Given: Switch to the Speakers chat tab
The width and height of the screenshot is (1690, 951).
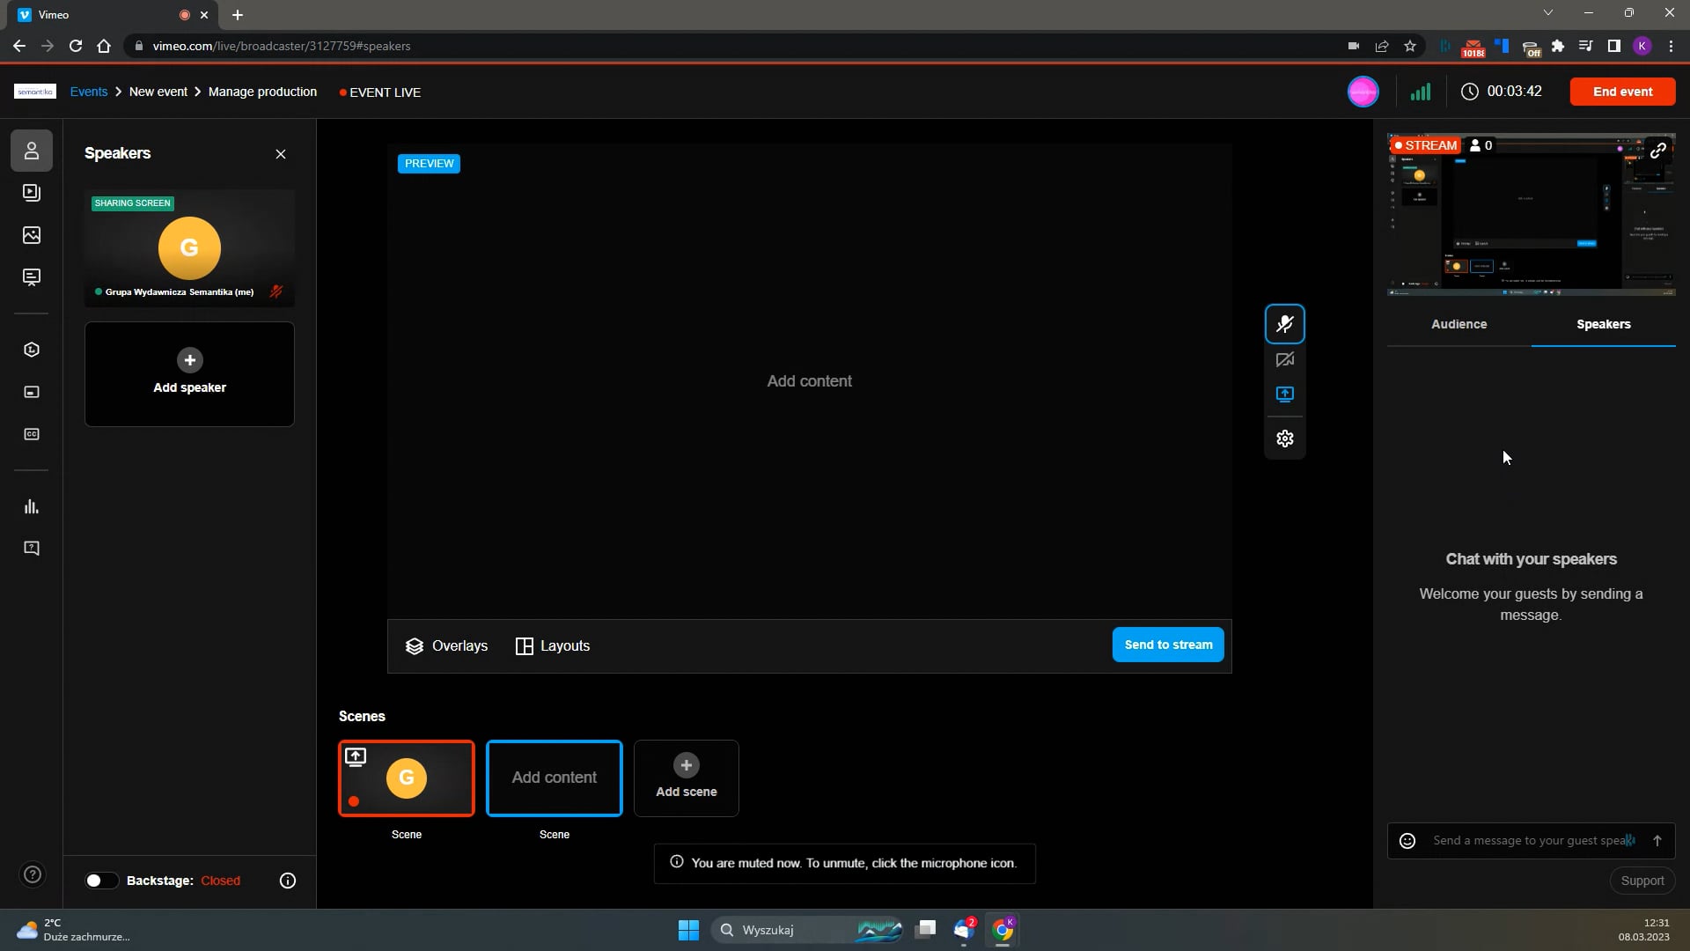Looking at the screenshot, I should 1604,324.
